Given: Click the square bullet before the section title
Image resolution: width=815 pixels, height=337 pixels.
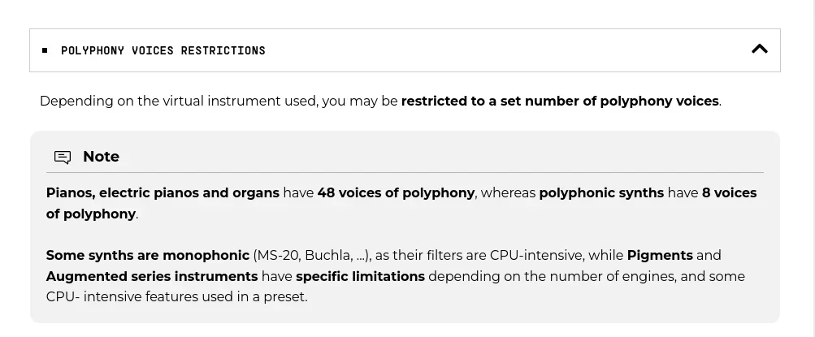Looking at the screenshot, I should coord(45,50).
